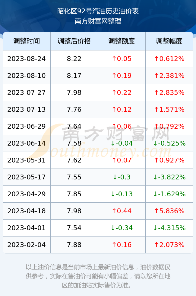Click the 调整后价格 column header
196x296 pixels.
point(74,41)
